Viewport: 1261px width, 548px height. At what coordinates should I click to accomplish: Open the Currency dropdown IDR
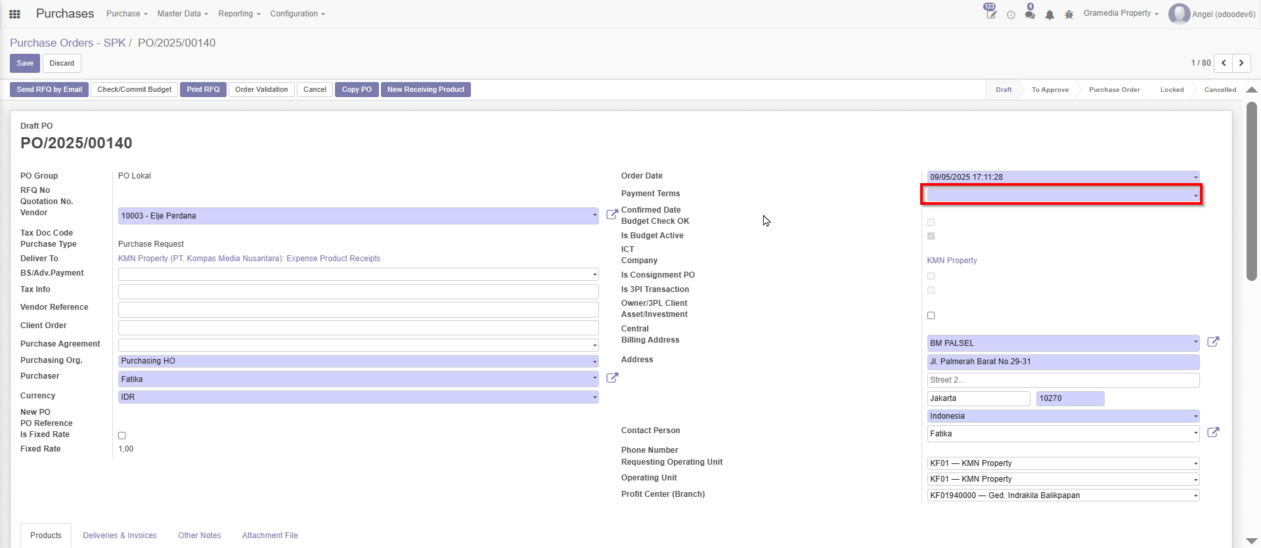(359, 397)
